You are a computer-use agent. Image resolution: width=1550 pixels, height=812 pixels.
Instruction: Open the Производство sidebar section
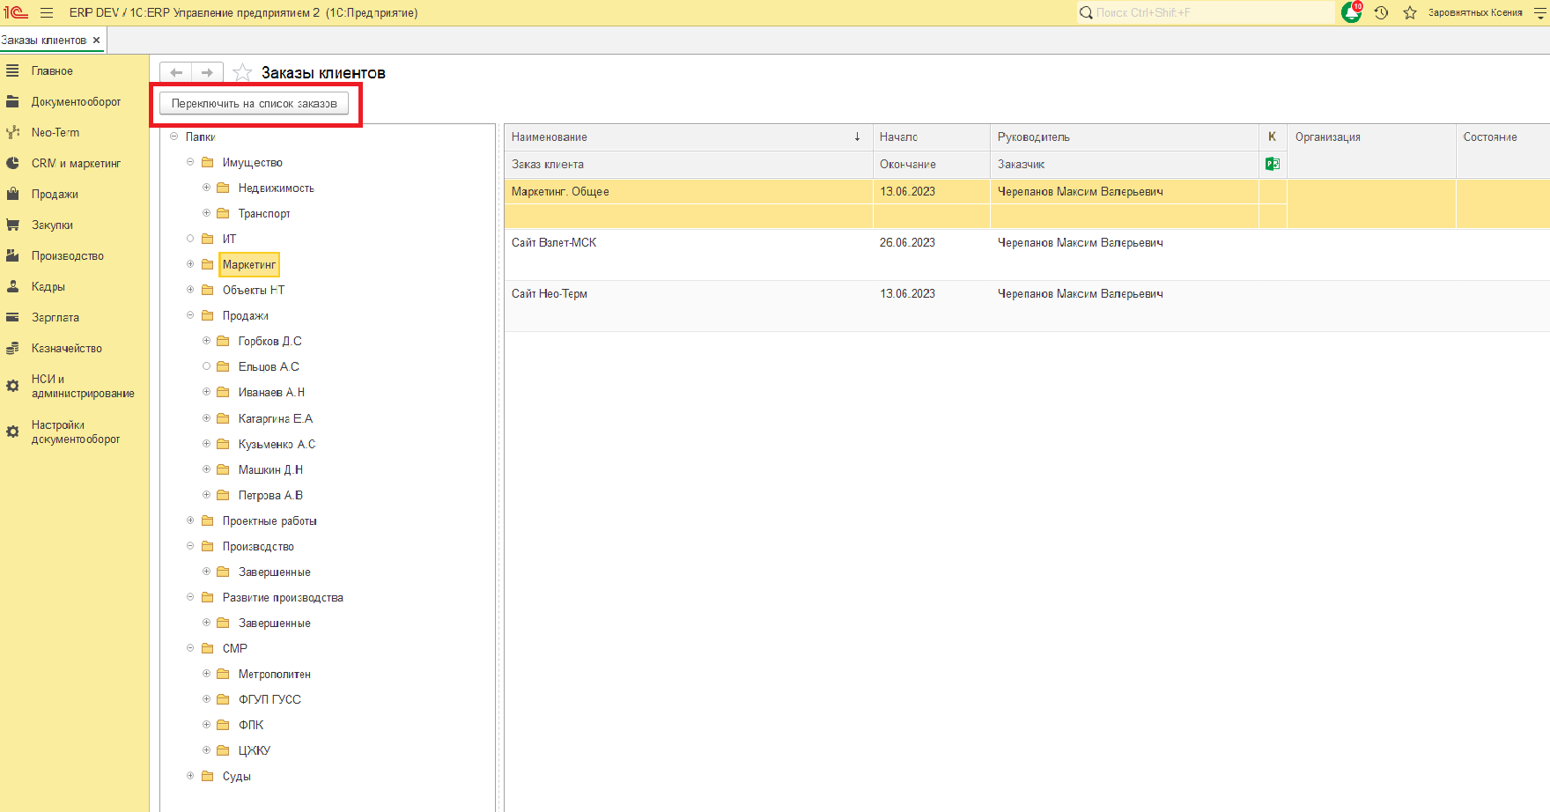67,255
